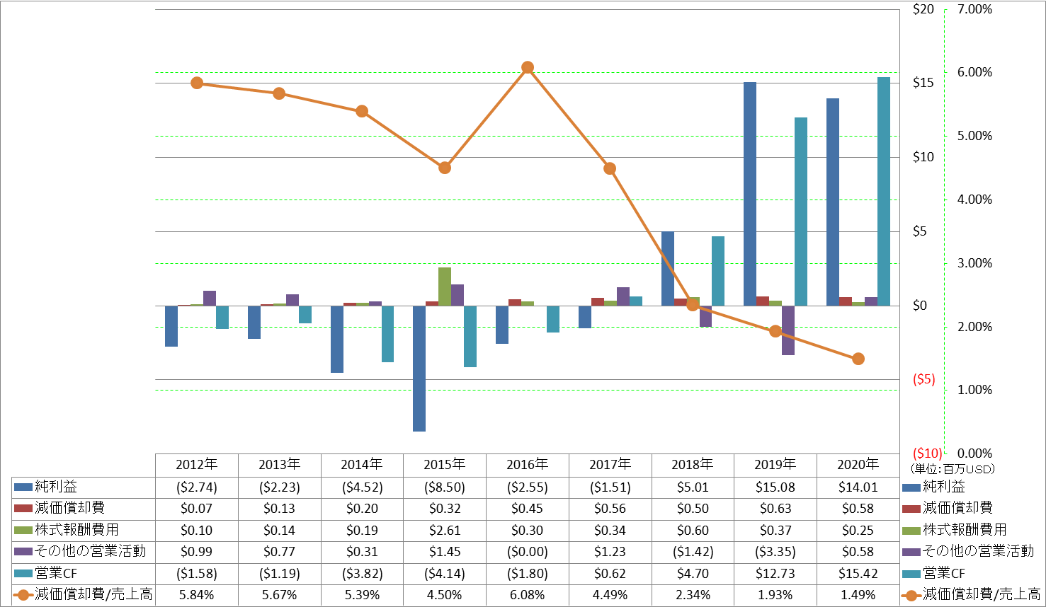
Task: Click the green 2015 株式報酬費用 bar
Action: tap(445, 287)
